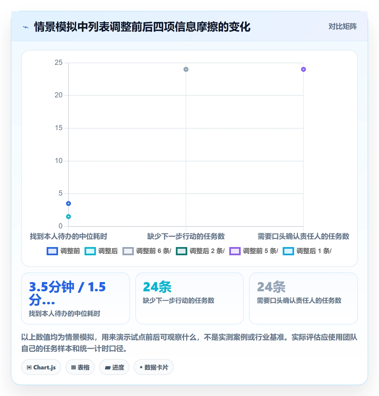Click the purple 调整前 5 条/ legend swatch
The width and height of the screenshot is (379, 396).
pyautogui.click(x=235, y=251)
